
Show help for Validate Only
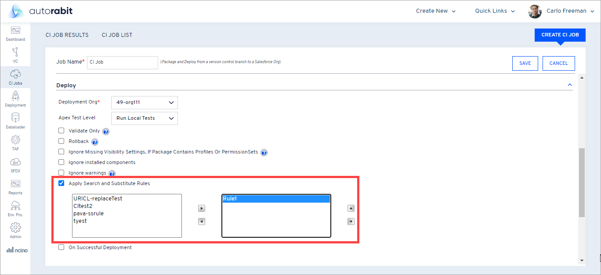tap(106, 131)
